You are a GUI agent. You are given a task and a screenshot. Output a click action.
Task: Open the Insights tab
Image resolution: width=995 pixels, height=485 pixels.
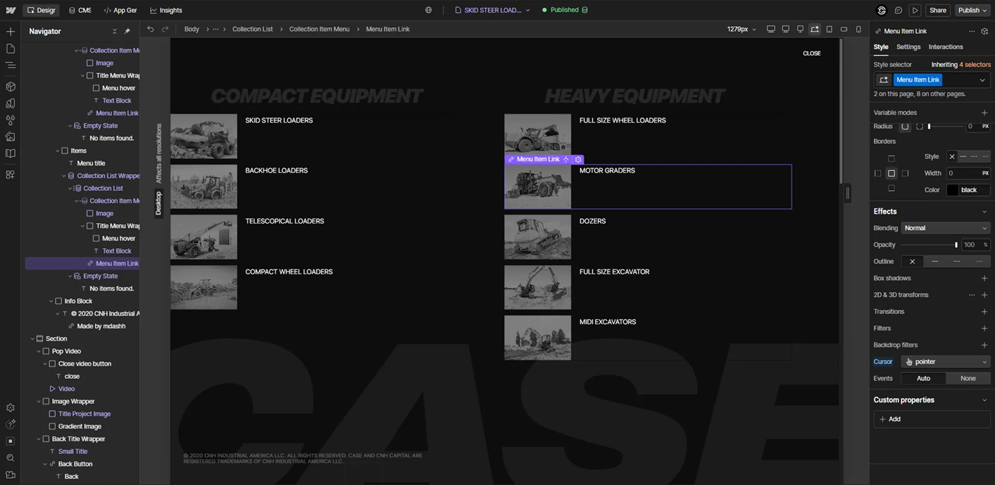point(166,10)
